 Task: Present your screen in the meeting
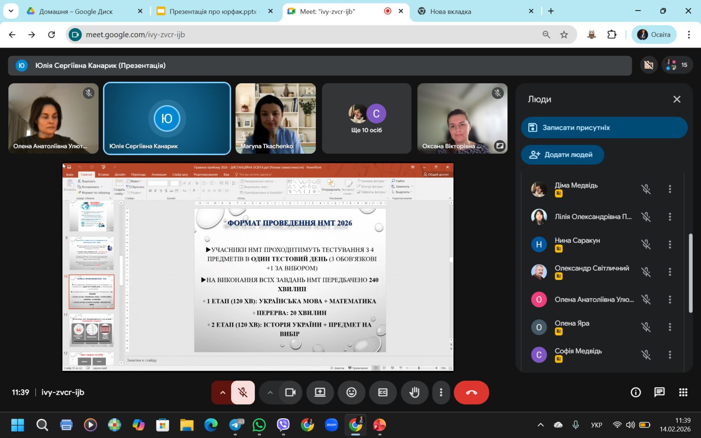[x=320, y=392]
